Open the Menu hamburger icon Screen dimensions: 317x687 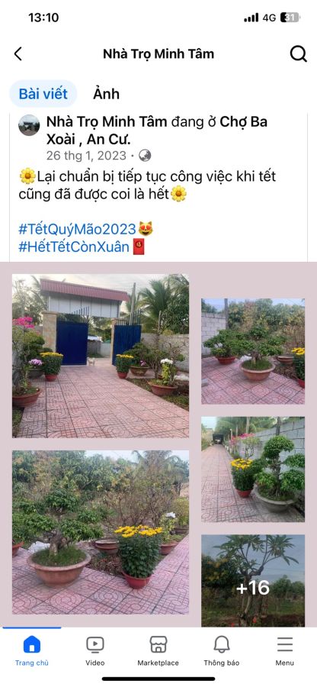[285, 645]
